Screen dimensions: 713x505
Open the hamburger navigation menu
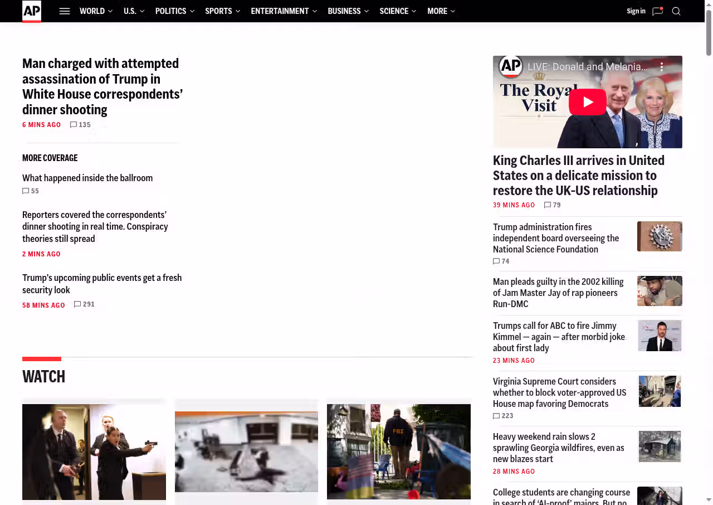pyautogui.click(x=65, y=11)
